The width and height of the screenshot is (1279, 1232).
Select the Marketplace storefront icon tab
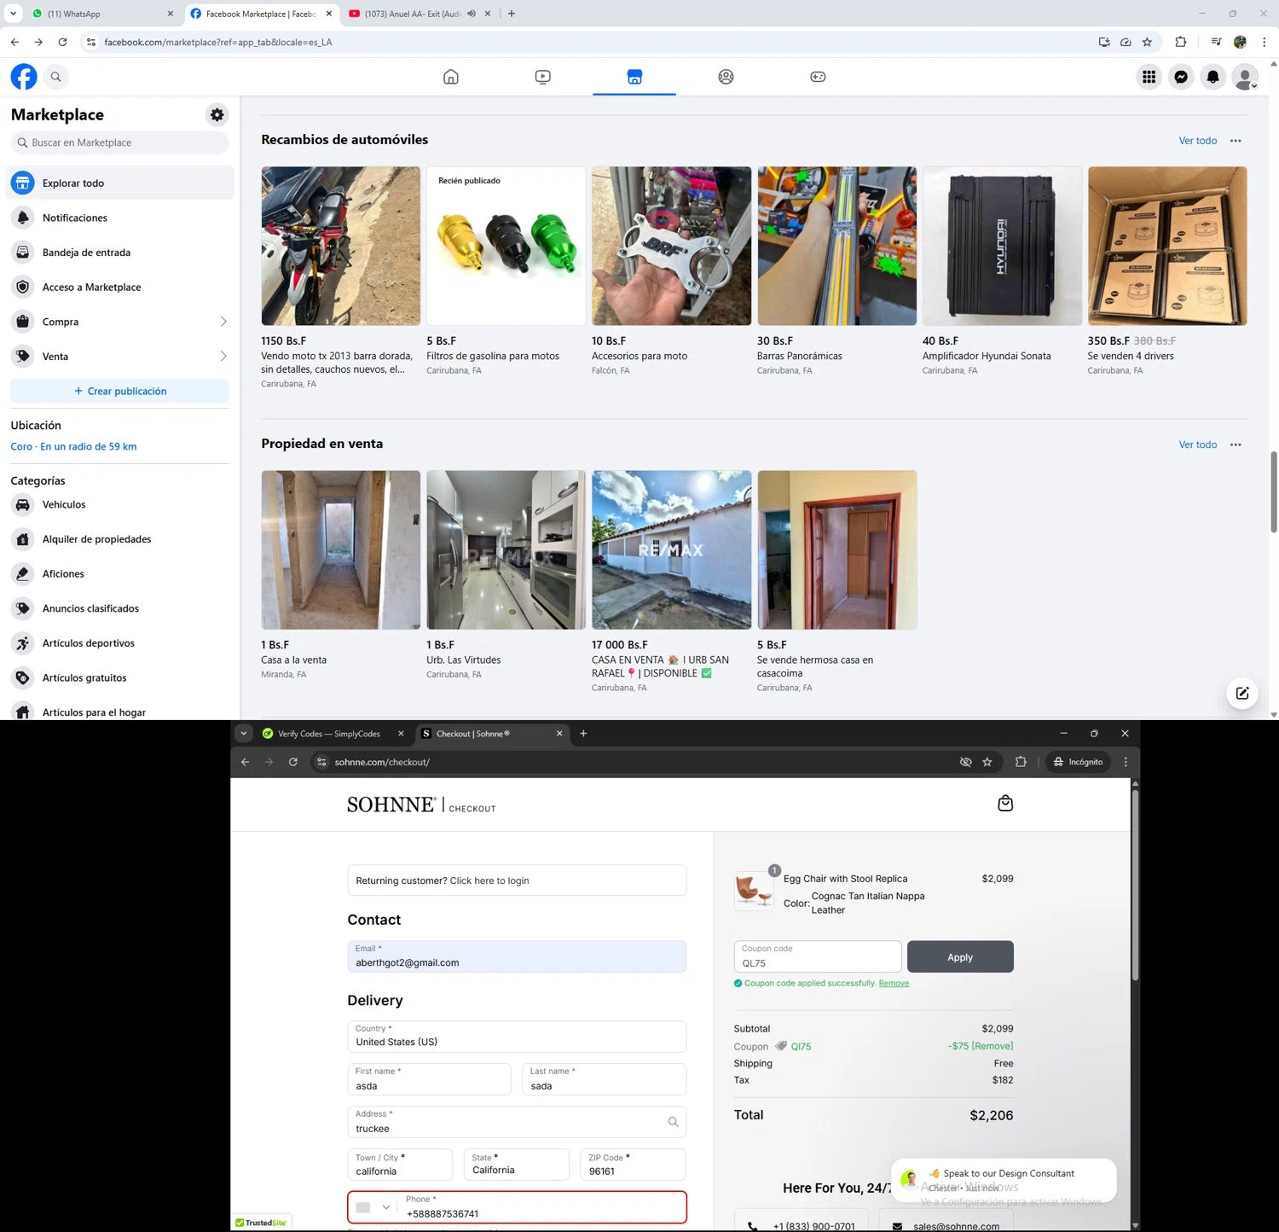(x=634, y=77)
